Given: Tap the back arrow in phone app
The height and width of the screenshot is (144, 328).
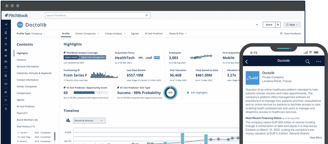Looking at the screenshot, I should coord(246,62).
